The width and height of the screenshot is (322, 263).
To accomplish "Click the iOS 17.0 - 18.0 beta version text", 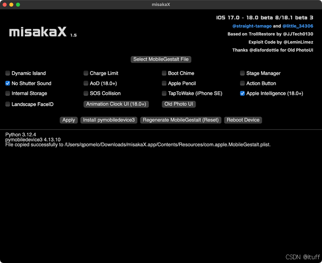I will pyautogui.click(x=265, y=18).
